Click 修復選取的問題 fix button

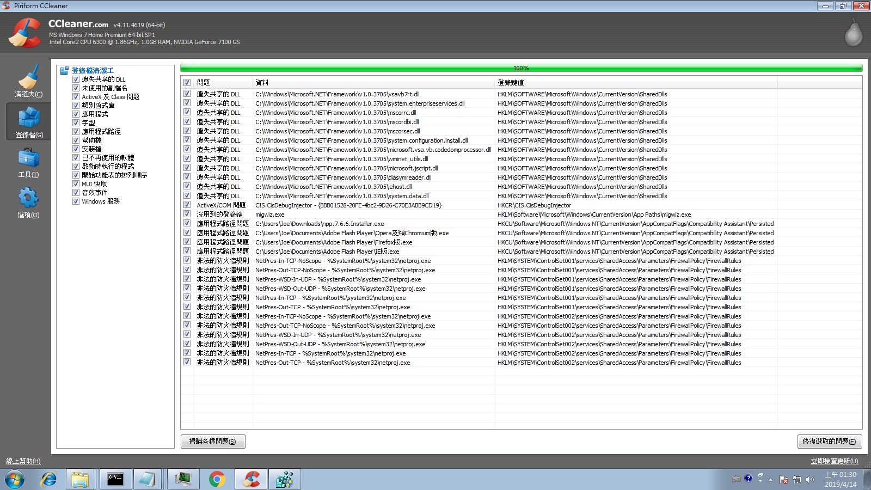click(829, 442)
